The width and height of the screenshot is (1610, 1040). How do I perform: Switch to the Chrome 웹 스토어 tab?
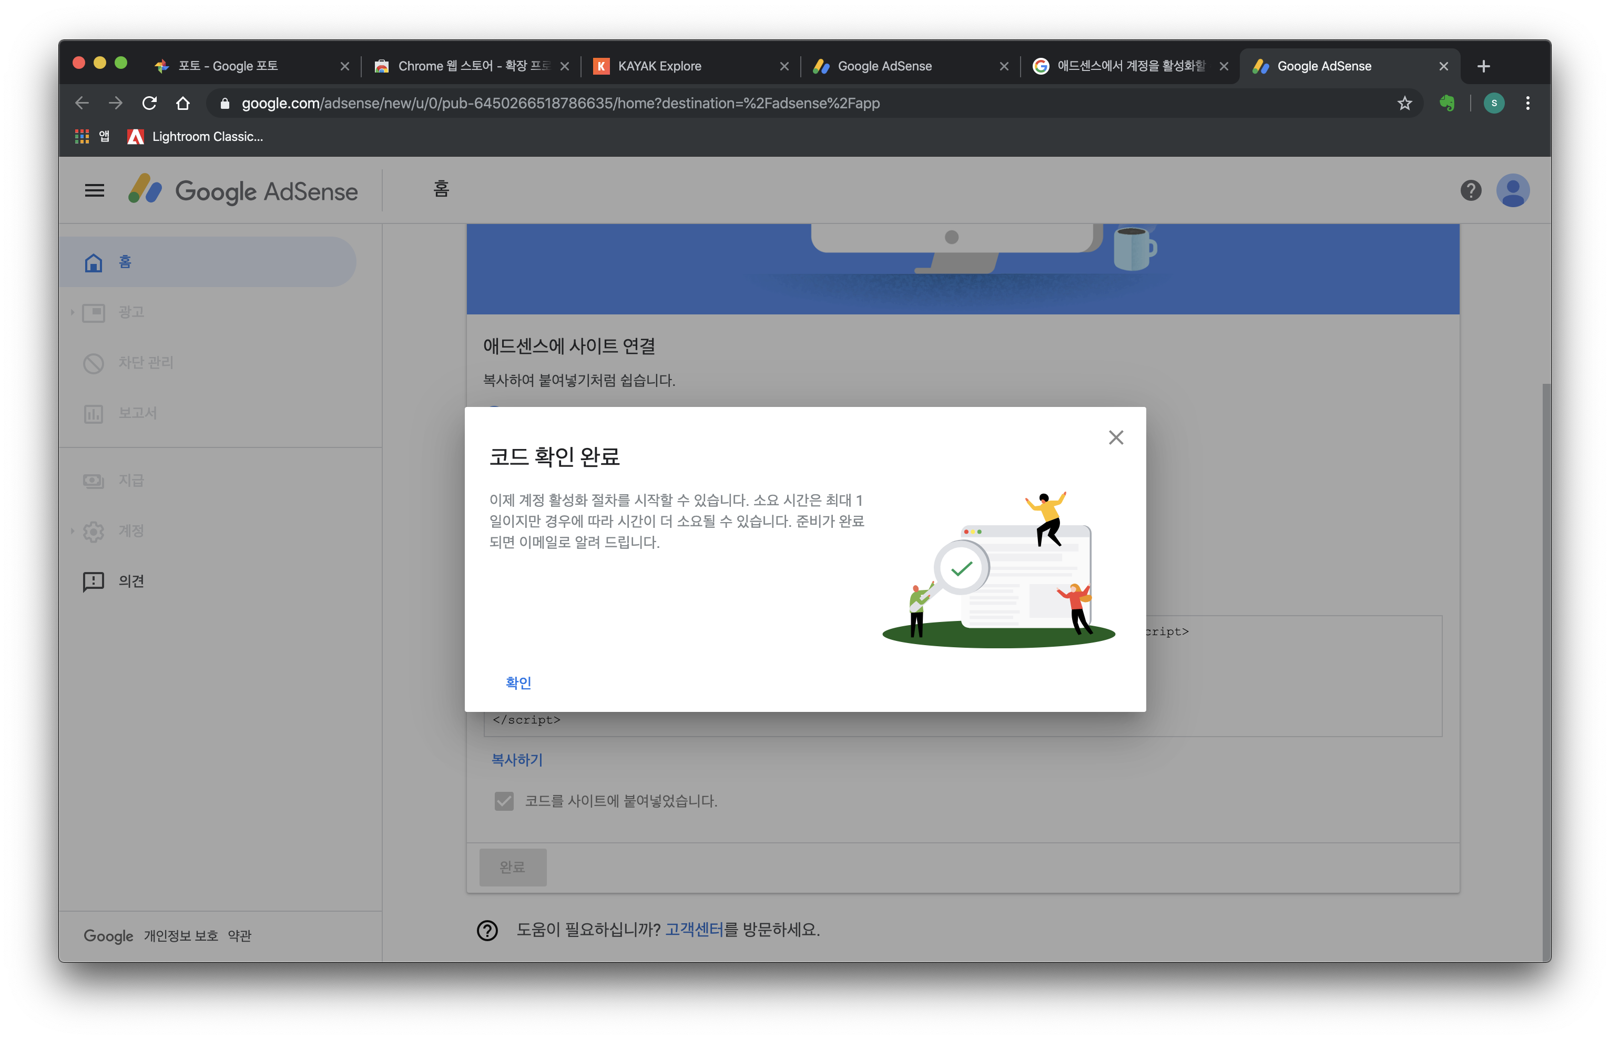466,66
